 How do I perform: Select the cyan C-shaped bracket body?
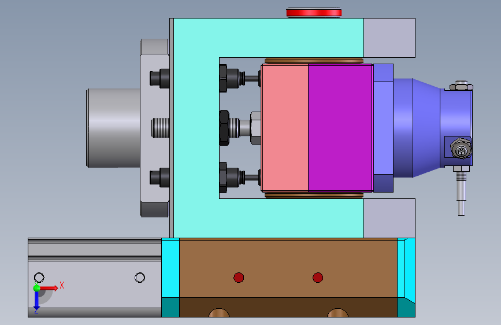(x=196, y=128)
